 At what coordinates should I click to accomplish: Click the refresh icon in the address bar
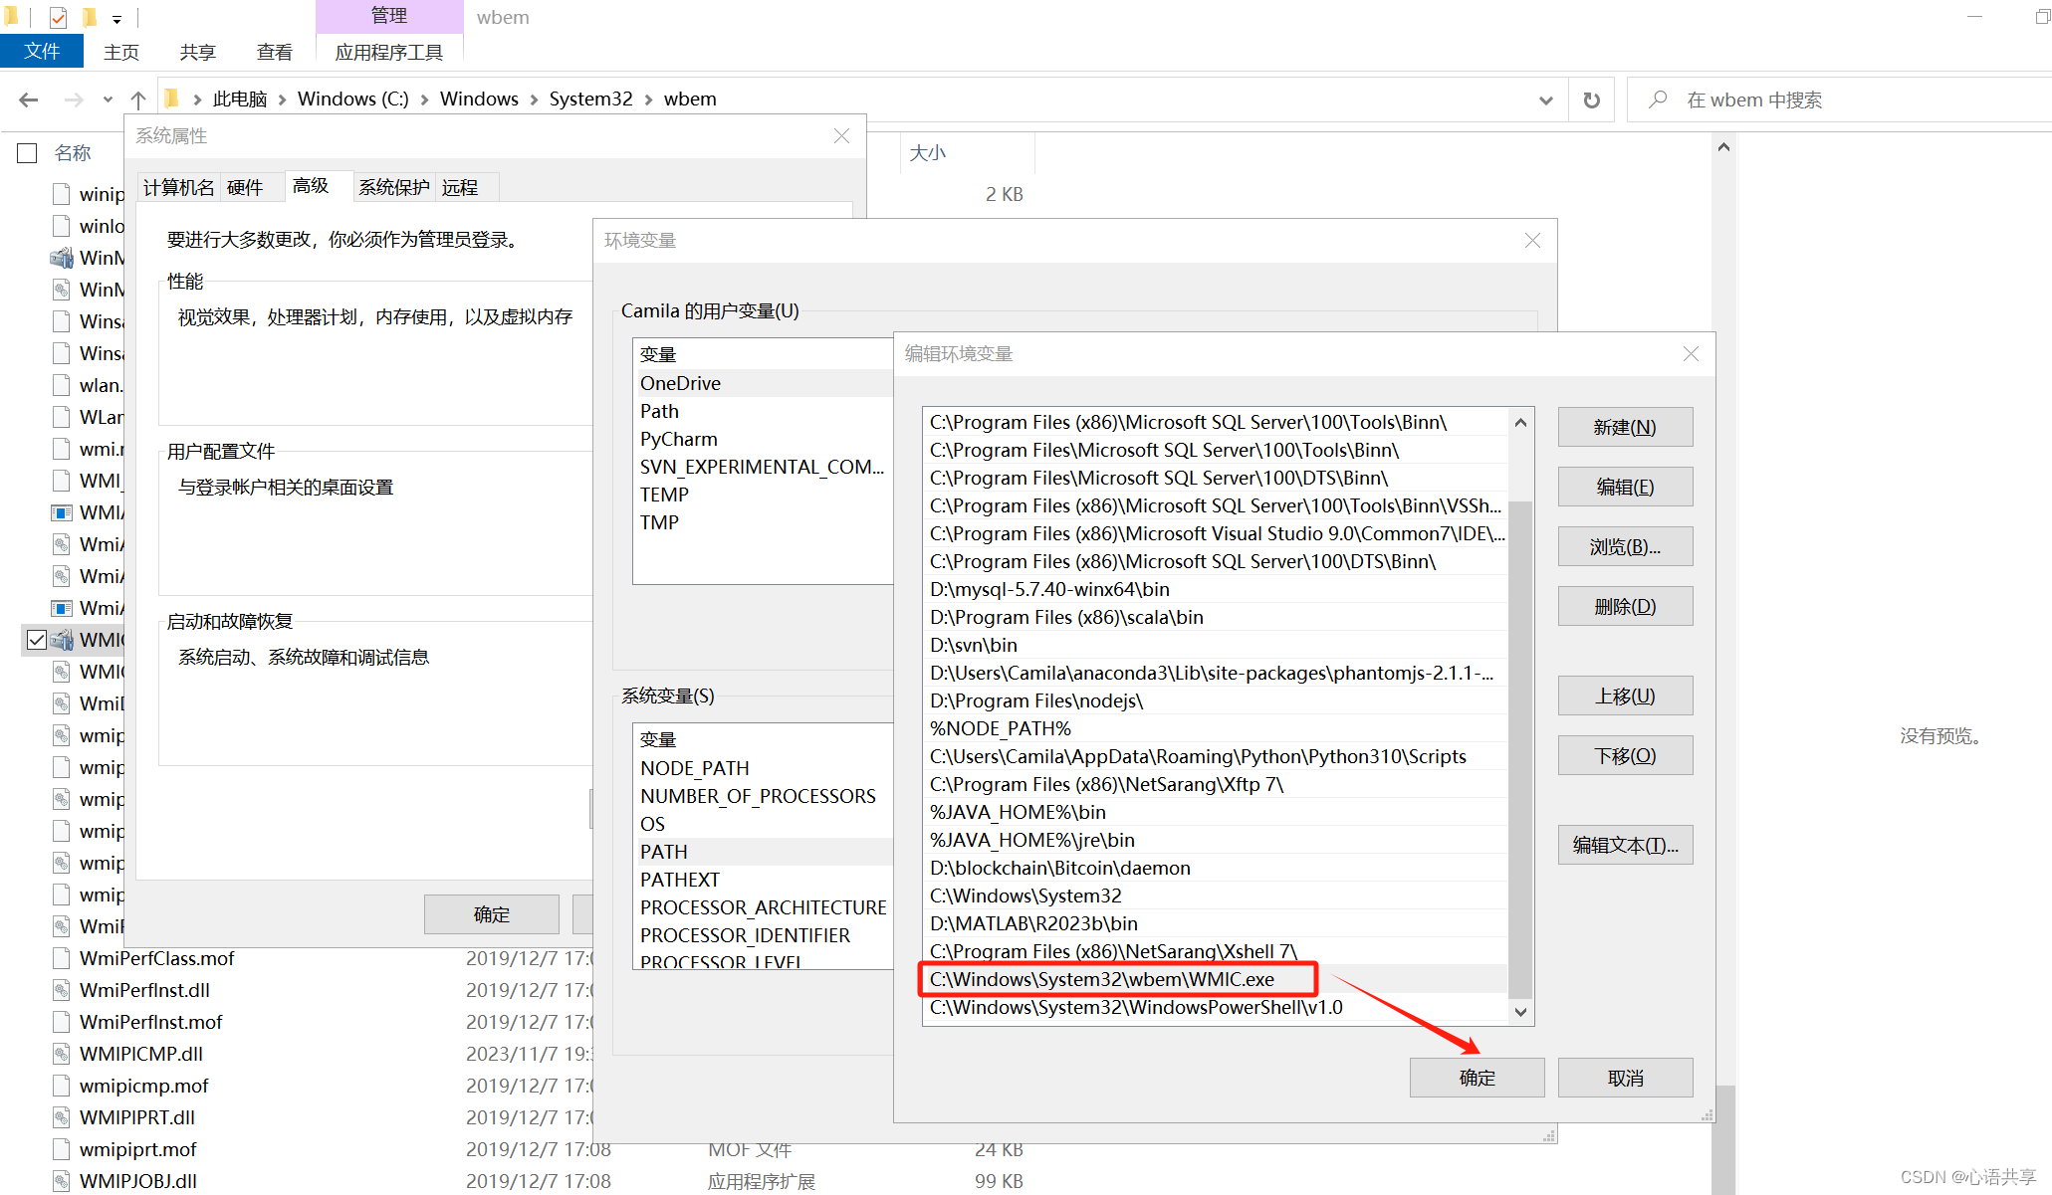click(x=1591, y=99)
